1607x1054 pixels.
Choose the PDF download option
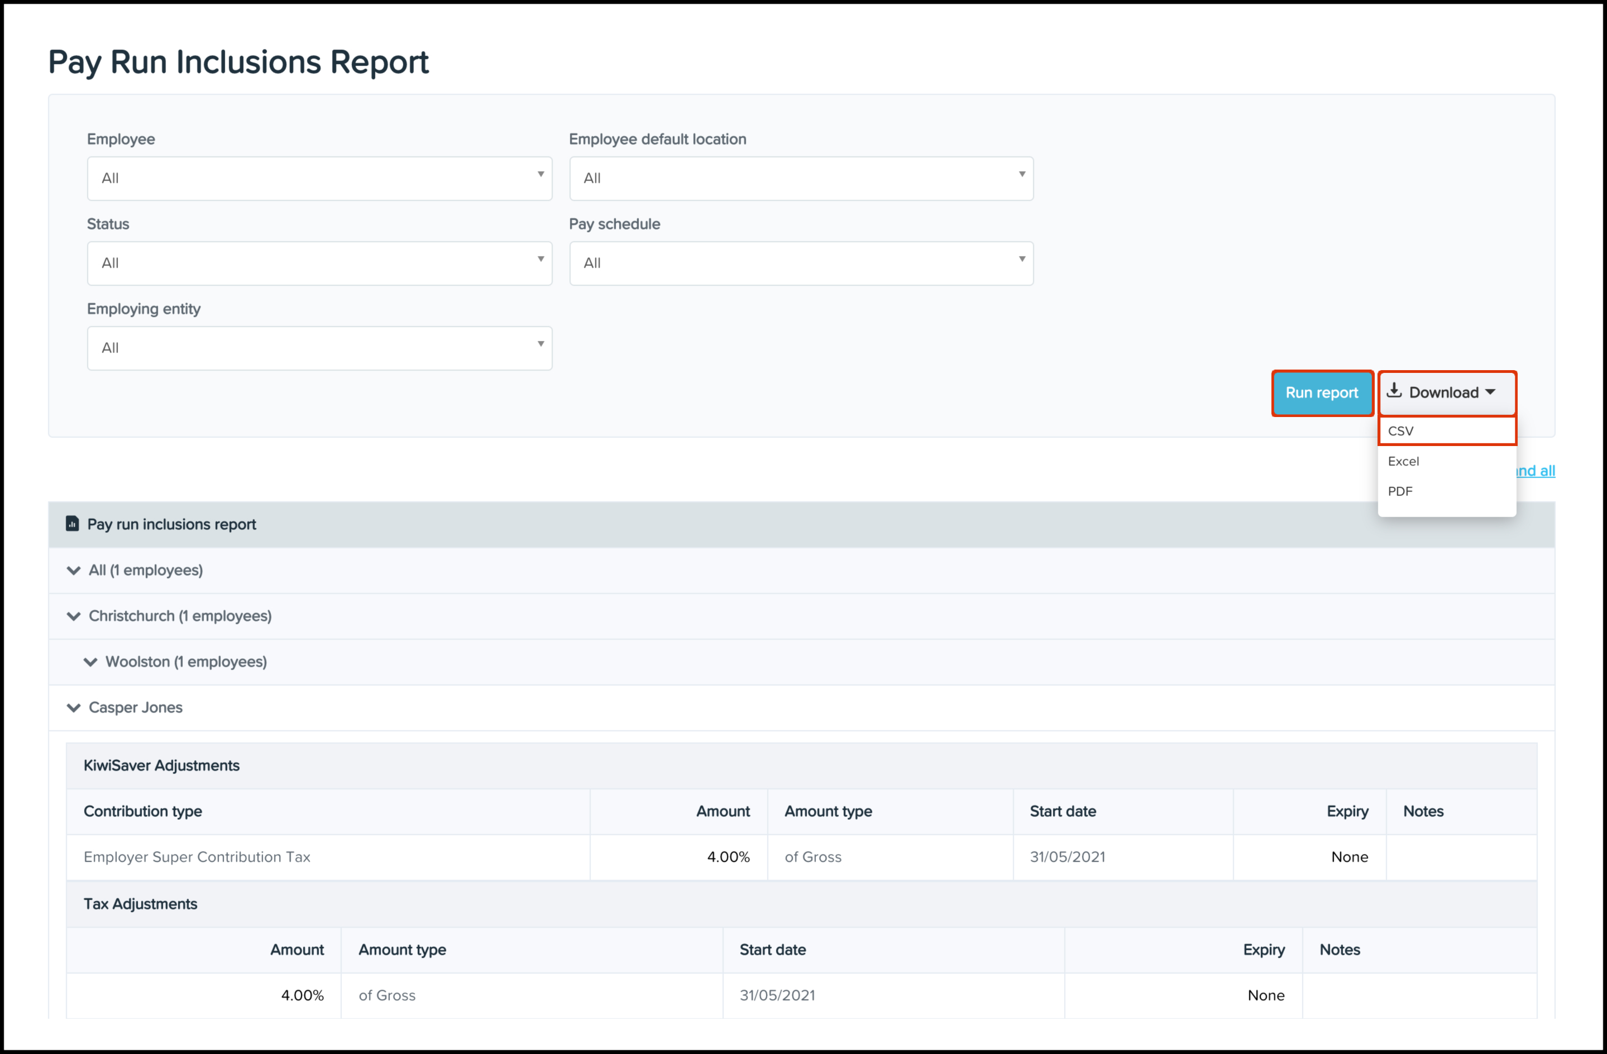click(1400, 492)
